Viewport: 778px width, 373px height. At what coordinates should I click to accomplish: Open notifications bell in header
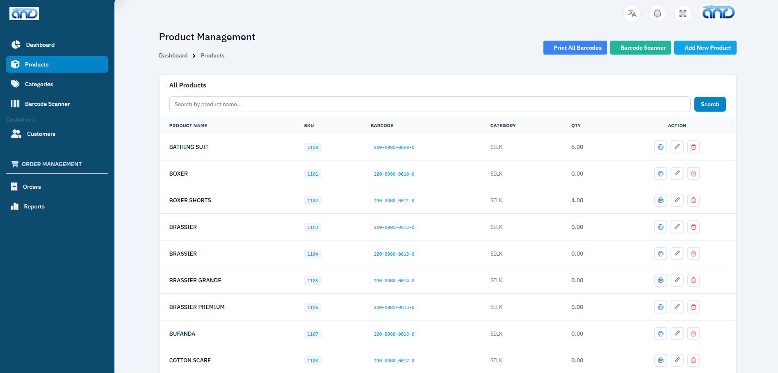click(x=657, y=14)
